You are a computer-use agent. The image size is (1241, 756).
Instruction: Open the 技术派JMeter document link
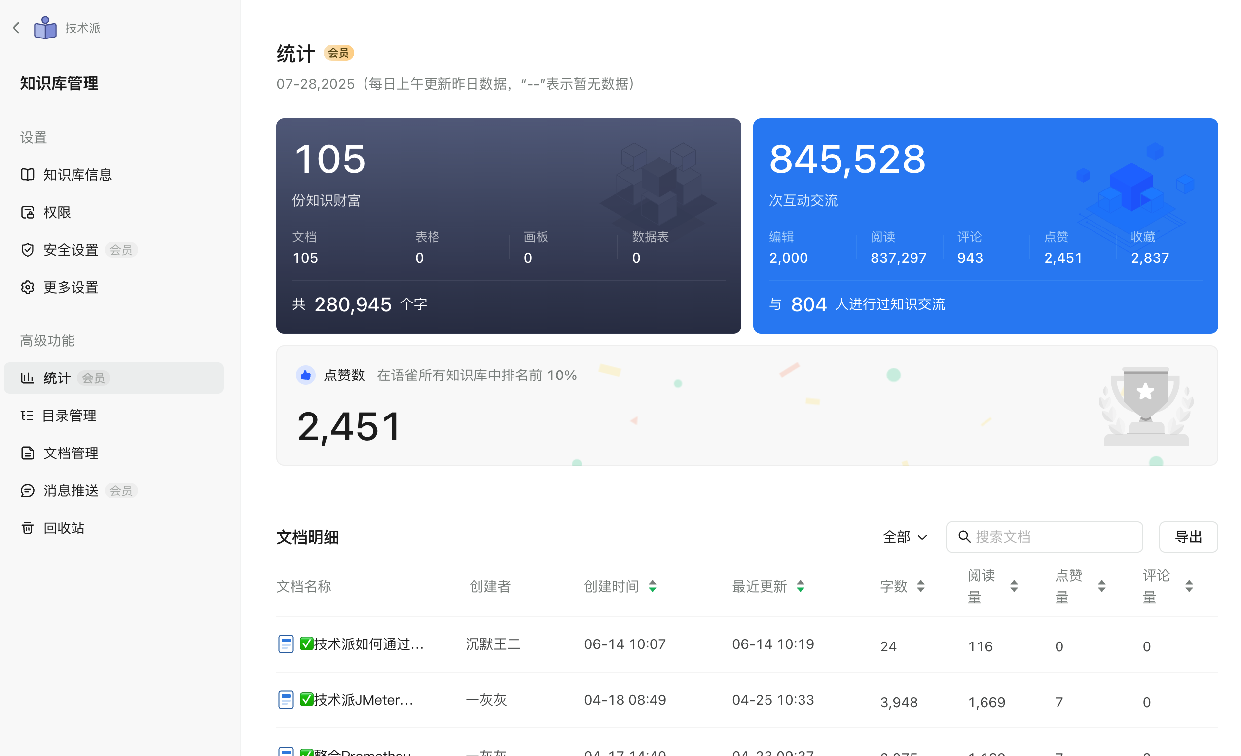pos(358,700)
